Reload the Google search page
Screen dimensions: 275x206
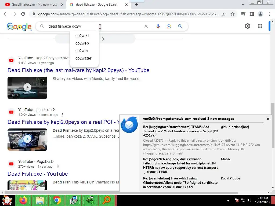pos(23,14)
